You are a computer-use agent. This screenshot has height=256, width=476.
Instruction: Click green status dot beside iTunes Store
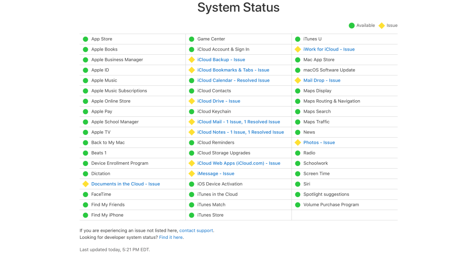(x=192, y=215)
